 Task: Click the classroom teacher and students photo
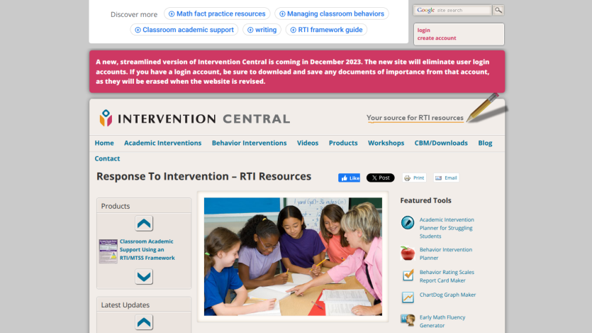(x=293, y=256)
